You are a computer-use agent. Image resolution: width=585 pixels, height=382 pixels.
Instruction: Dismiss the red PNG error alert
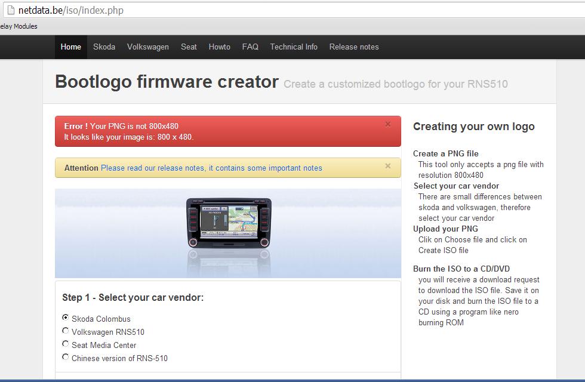388,125
